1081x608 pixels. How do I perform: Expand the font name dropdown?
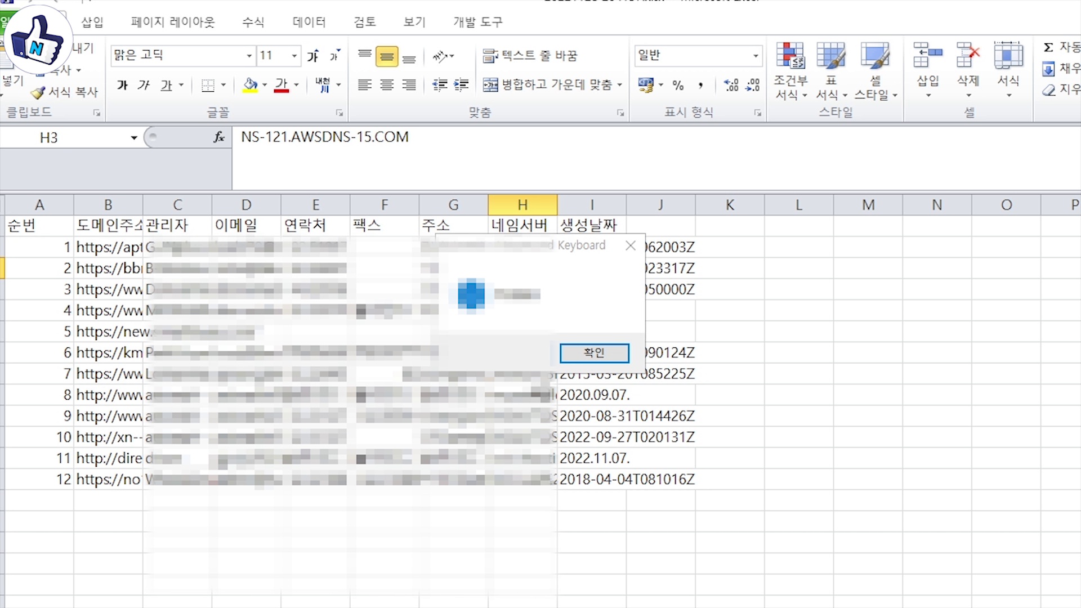pyautogui.click(x=249, y=56)
